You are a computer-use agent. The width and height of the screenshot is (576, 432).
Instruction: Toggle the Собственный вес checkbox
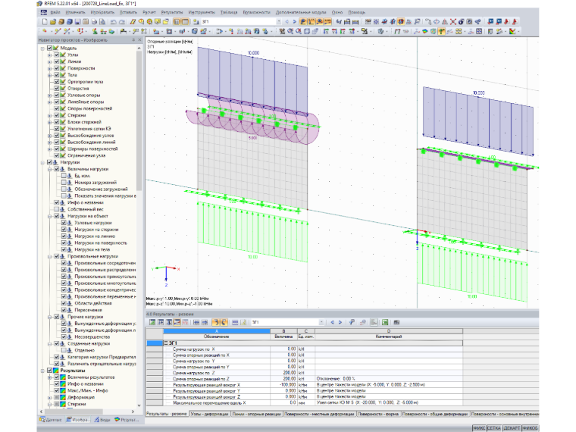[57, 209]
